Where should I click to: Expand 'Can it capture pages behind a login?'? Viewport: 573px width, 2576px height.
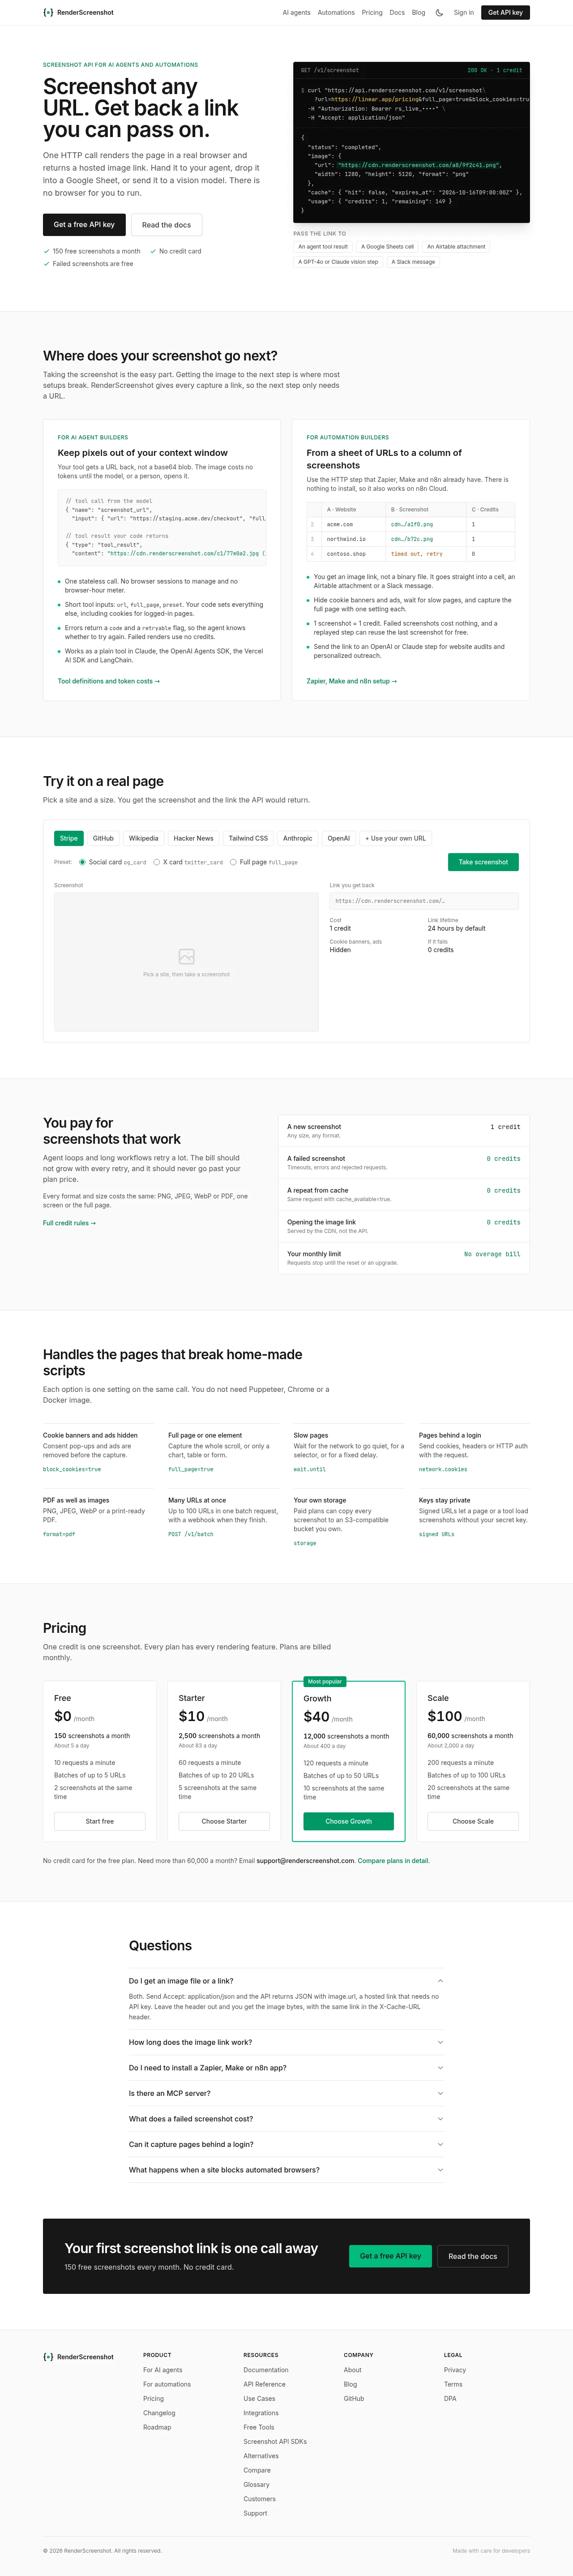coord(286,2144)
